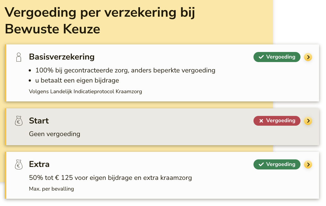Viewport: 326px width, 206px height.
Task: Open the Start insurance heading
Action: [x=39, y=121]
